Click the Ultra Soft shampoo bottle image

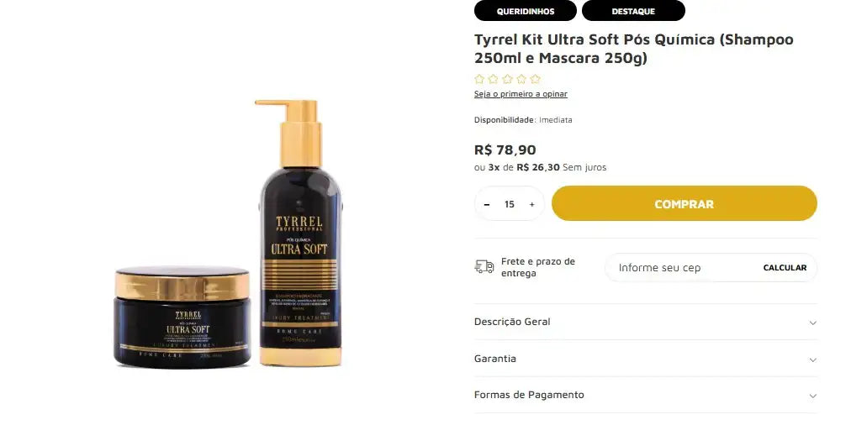300,233
